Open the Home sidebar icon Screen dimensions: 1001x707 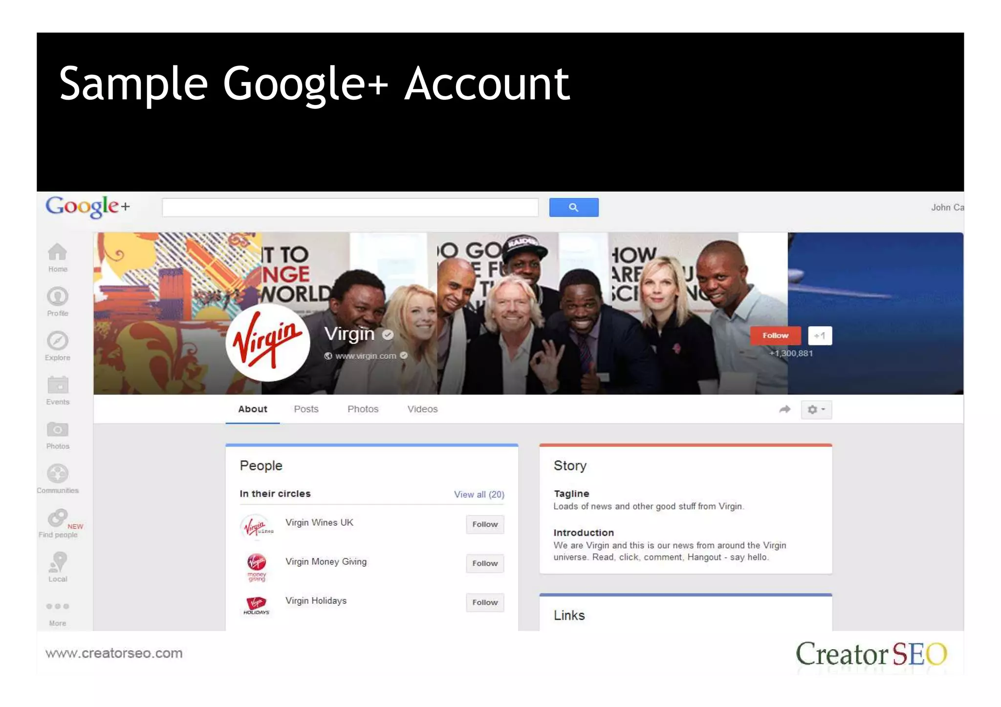[x=58, y=252]
